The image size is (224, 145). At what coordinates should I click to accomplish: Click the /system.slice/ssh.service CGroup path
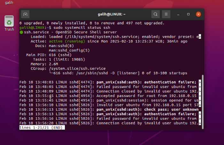[x=77, y=68]
